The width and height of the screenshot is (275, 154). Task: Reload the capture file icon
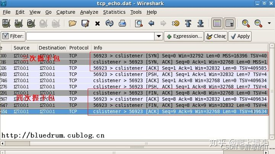[x=109, y=23]
